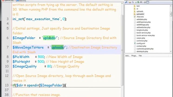
Task: Click the $dir variable on line 13
Action: [x=20, y=85]
